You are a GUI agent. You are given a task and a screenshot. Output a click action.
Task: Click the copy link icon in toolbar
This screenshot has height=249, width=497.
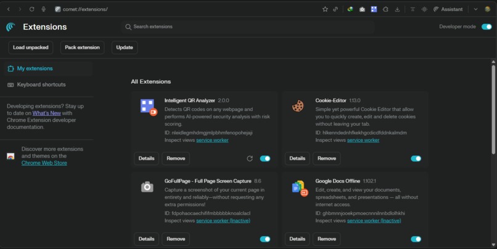pyautogui.click(x=335, y=9)
